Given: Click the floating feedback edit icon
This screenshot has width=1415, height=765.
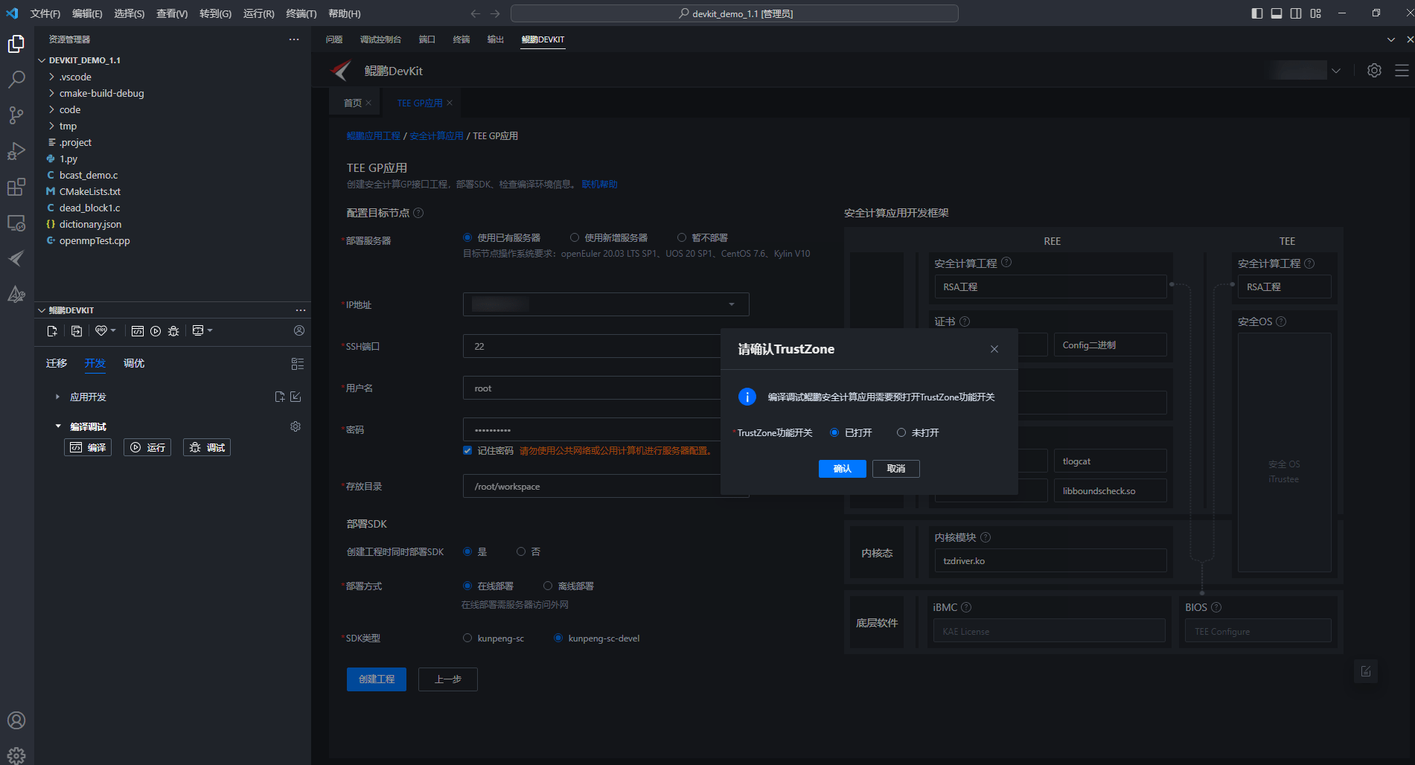Looking at the screenshot, I should (1366, 671).
